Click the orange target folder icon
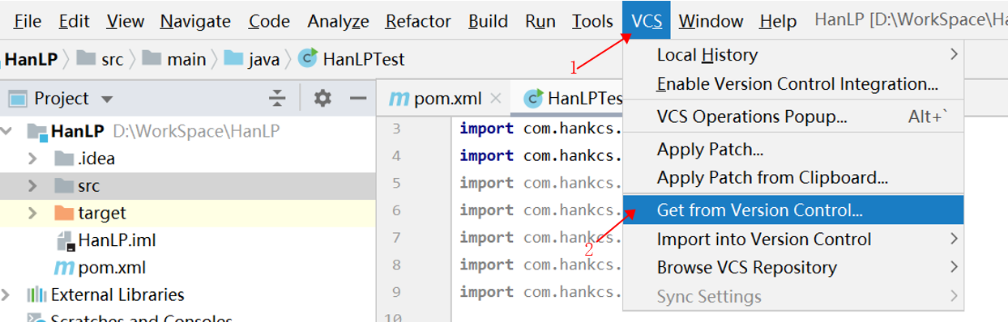This screenshot has height=322, width=1008. click(64, 214)
